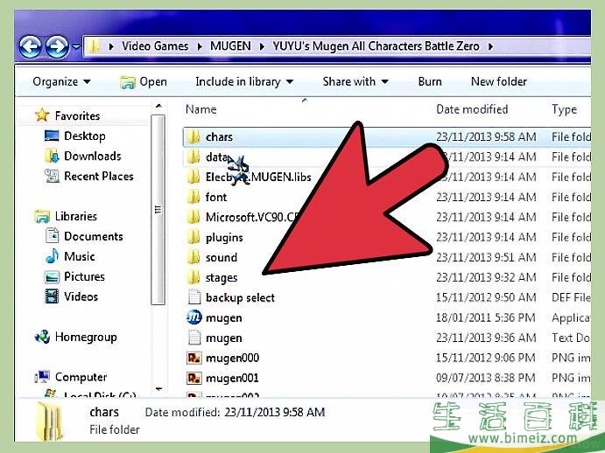
Task: Click the Forward navigation arrow
Action: tap(57, 47)
